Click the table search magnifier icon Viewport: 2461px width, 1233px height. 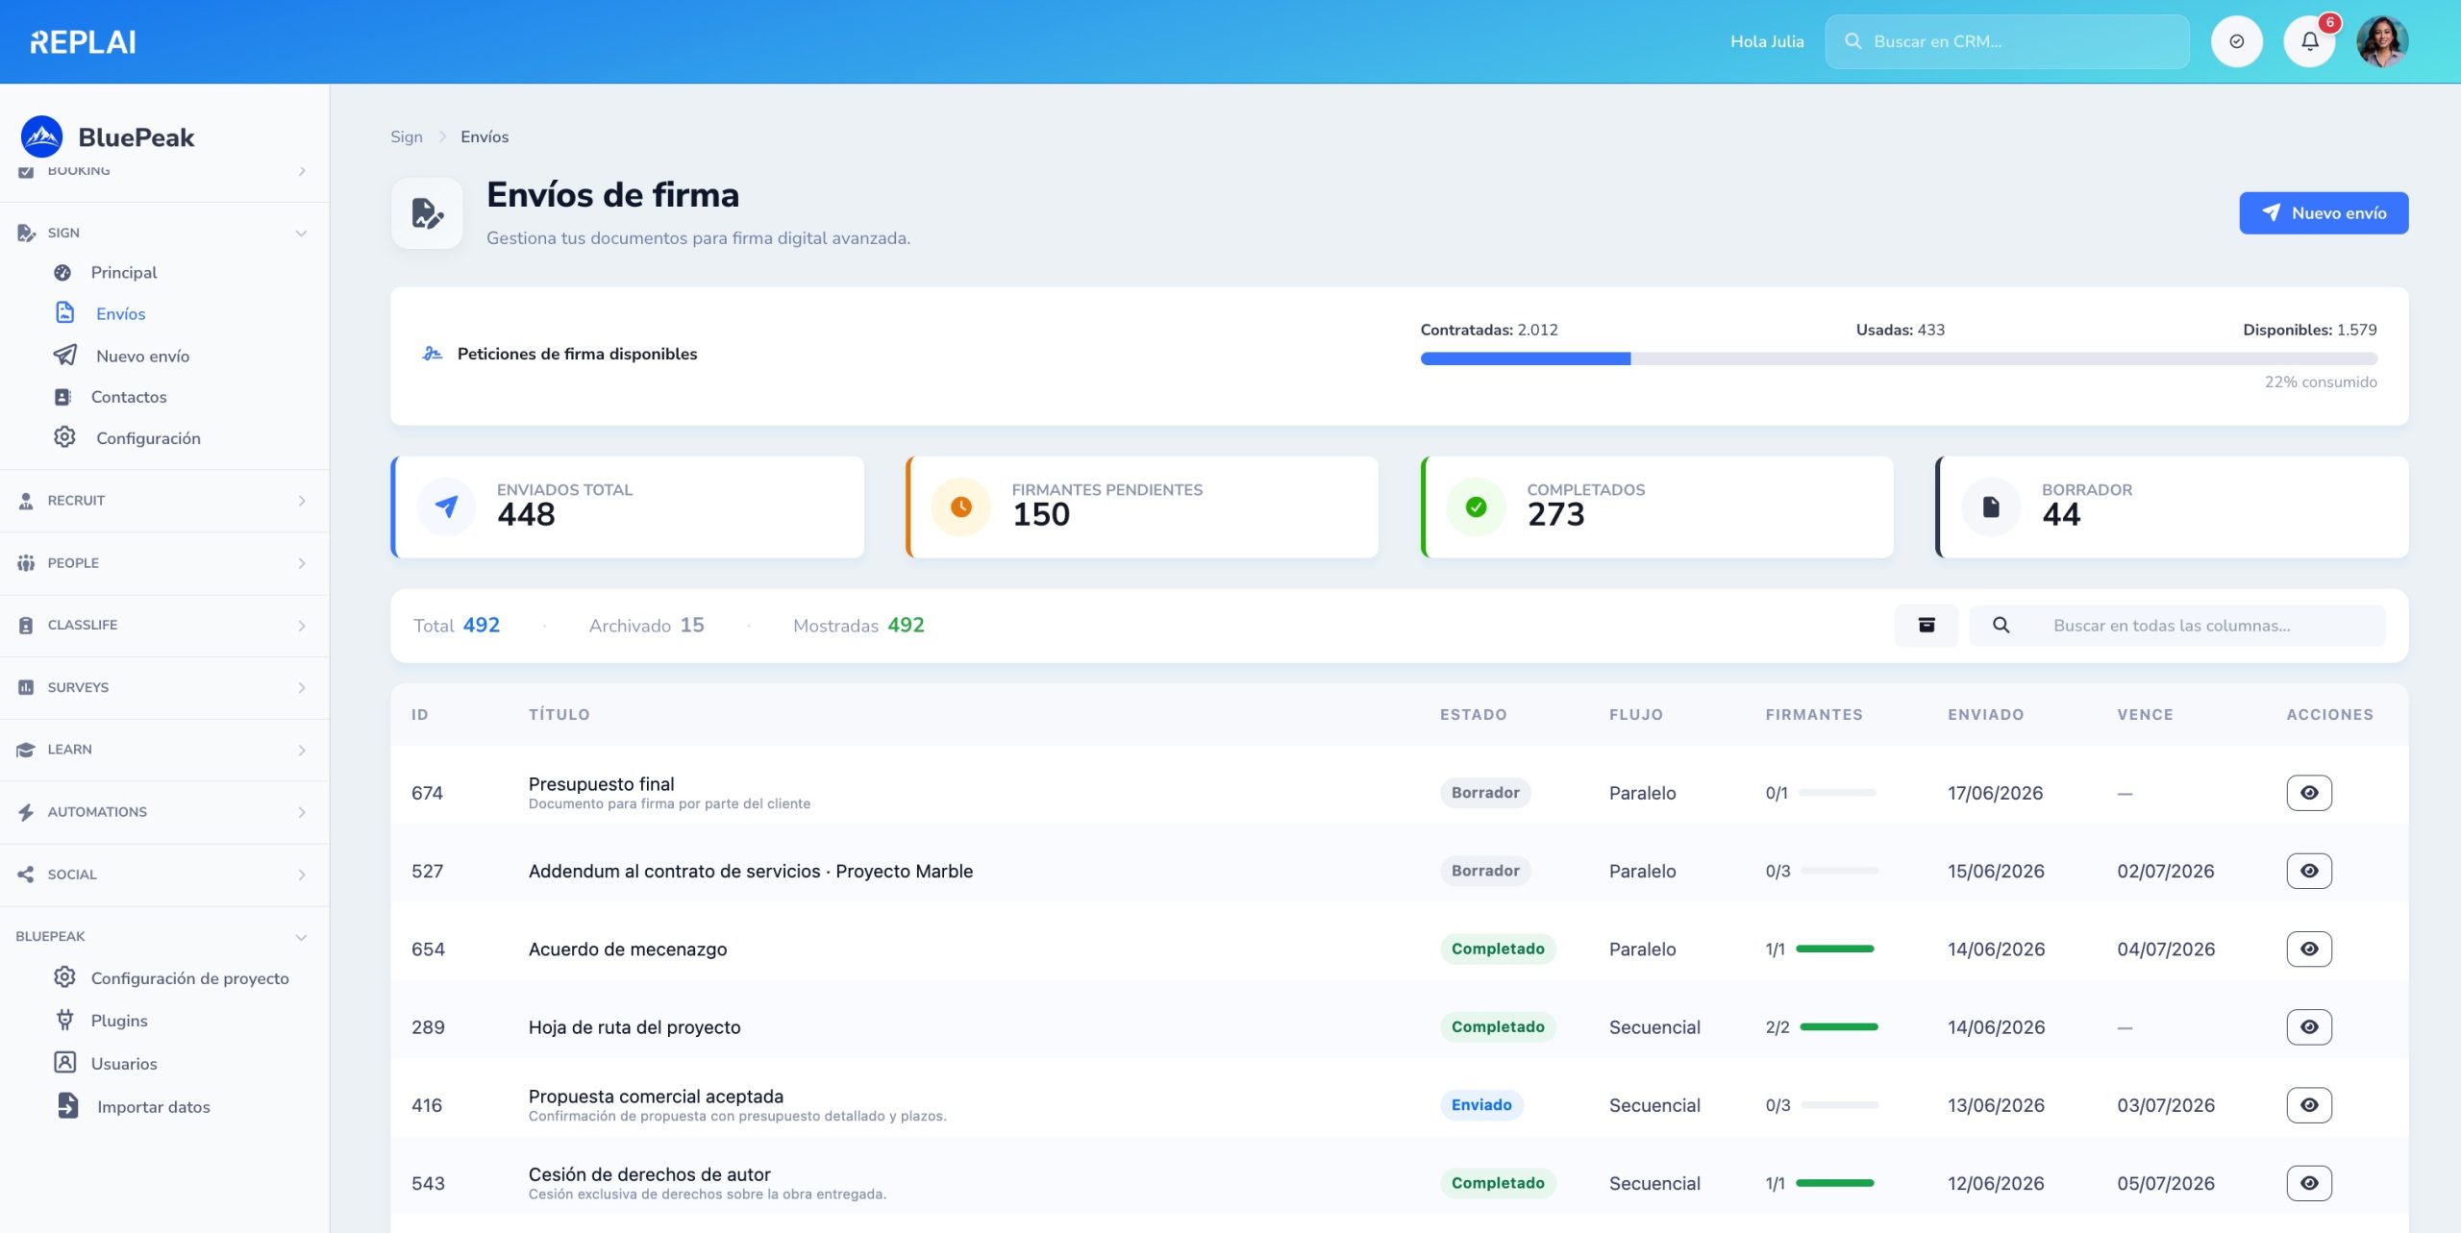[x=2001, y=626]
